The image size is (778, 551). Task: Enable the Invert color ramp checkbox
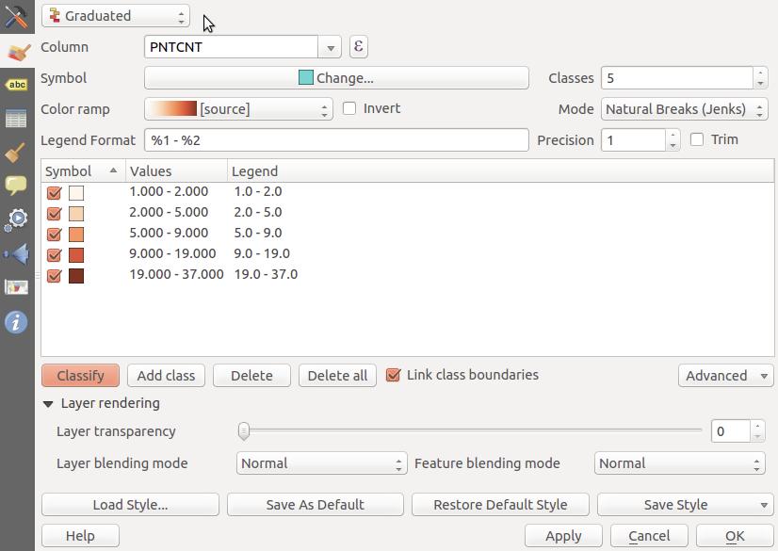[x=349, y=108]
